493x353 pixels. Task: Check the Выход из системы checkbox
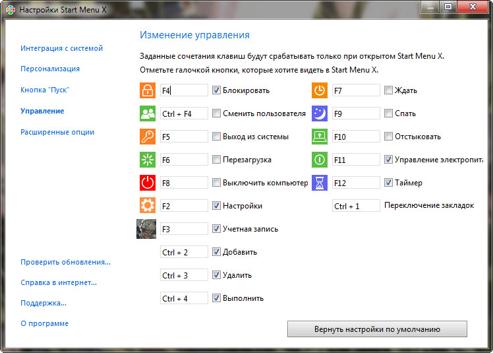[x=216, y=137]
